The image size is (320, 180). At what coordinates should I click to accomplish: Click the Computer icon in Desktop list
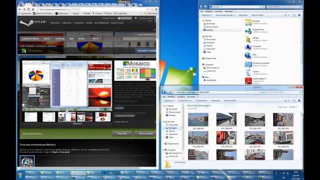[x=248, y=47]
